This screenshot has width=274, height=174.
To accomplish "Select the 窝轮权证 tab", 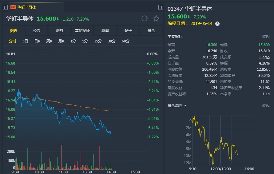I will (82, 31).
